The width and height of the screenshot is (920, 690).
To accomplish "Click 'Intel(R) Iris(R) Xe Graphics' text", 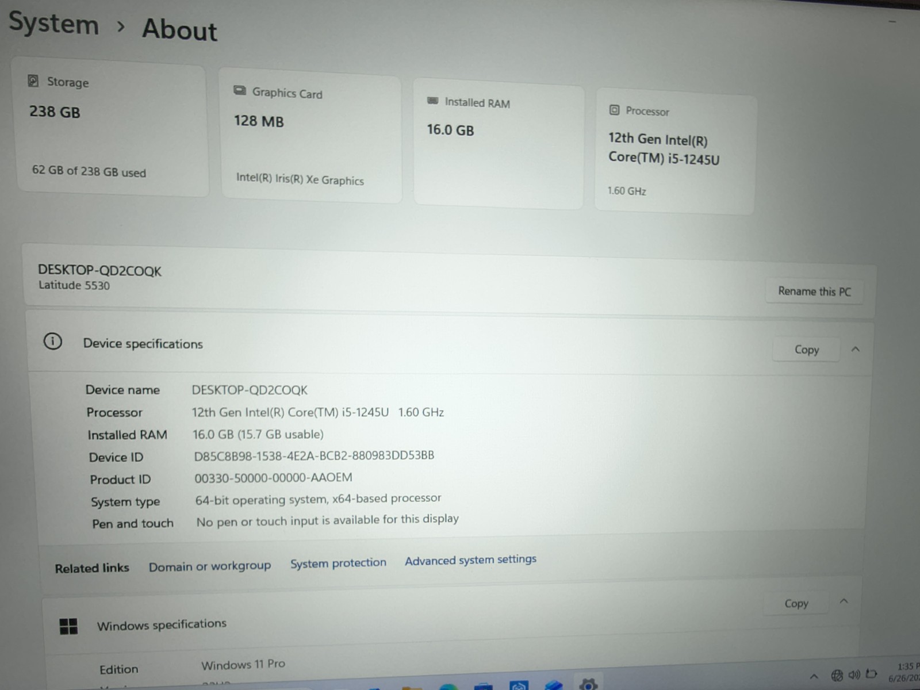I will [x=300, y=179].
